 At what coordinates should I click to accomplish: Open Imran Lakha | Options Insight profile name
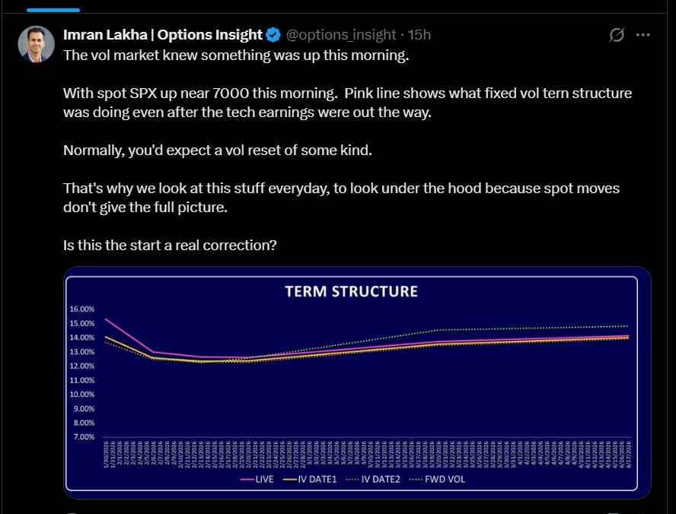[x=163, y=35]
